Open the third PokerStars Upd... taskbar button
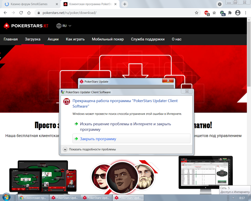Viewport: 251px width, 201px height. [x=128, y=198]
